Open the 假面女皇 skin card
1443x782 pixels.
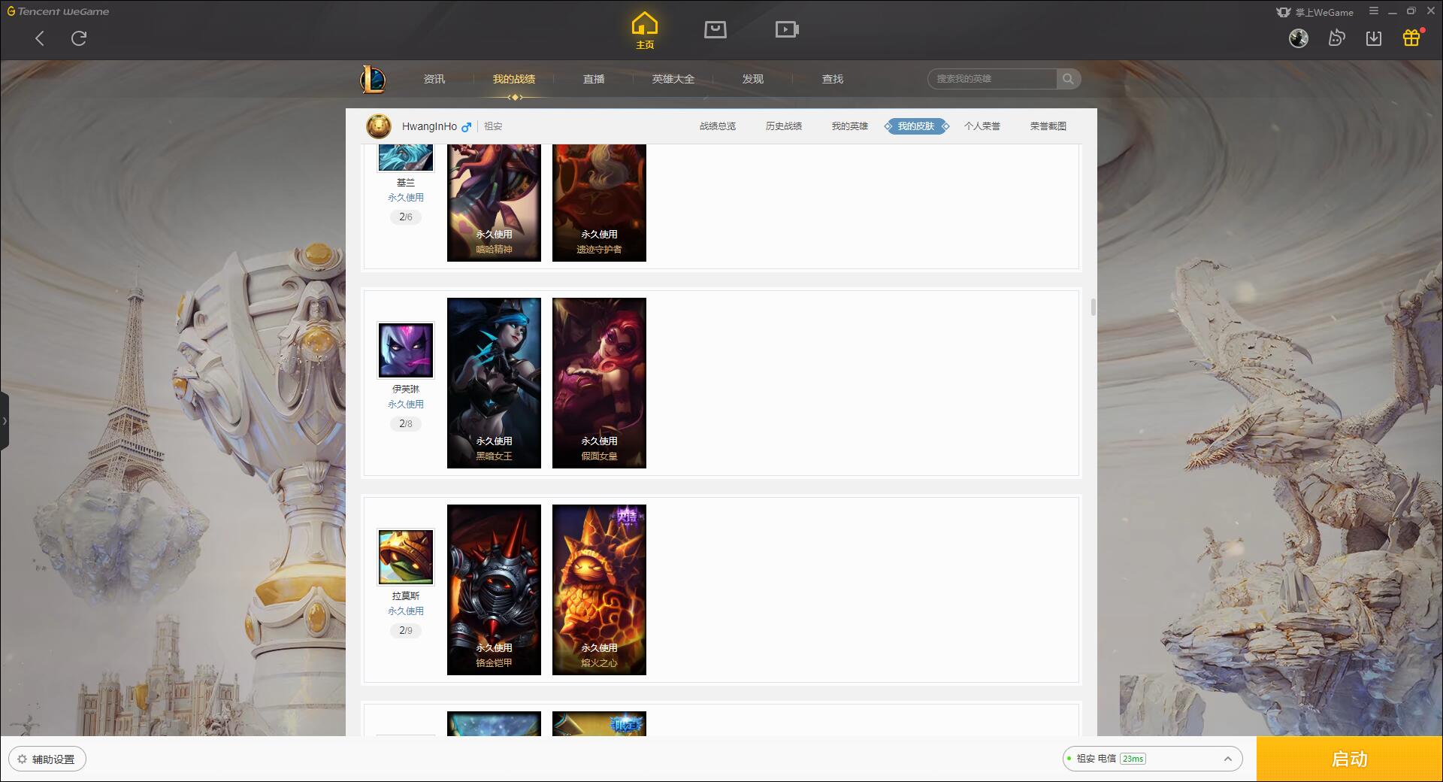click(599, 383)
